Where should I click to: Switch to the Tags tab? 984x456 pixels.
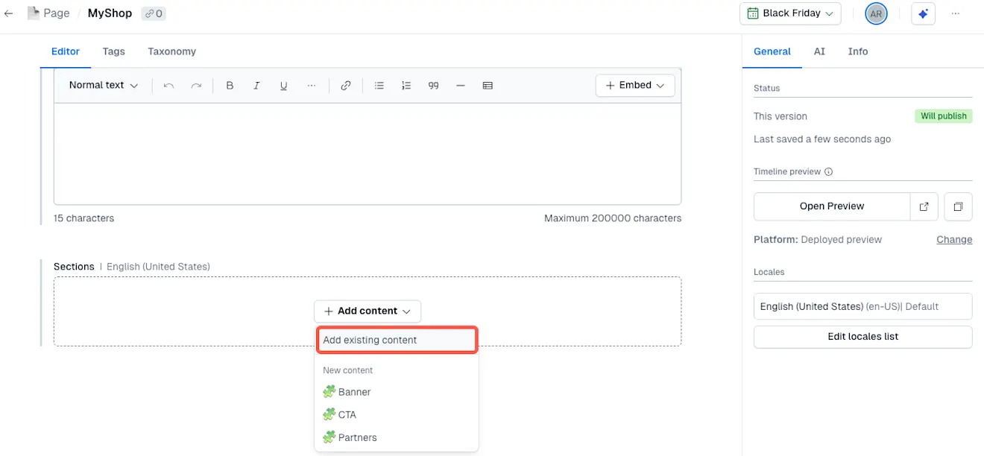[114, 51]
